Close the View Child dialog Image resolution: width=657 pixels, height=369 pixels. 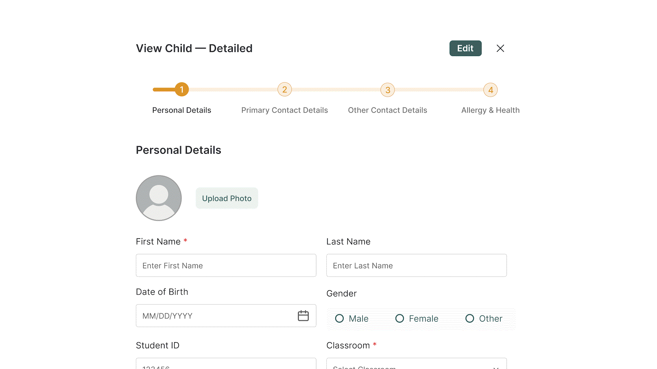click(500, 49)
